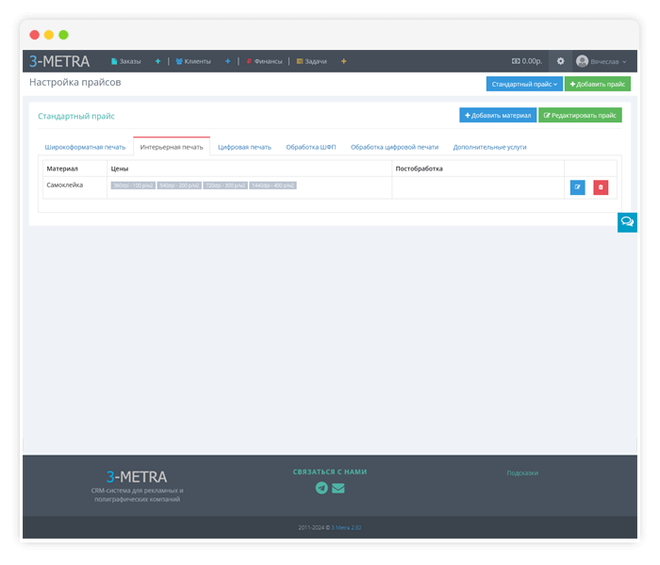Expand the Вячеслав user menu

click(x=602, y=61)
